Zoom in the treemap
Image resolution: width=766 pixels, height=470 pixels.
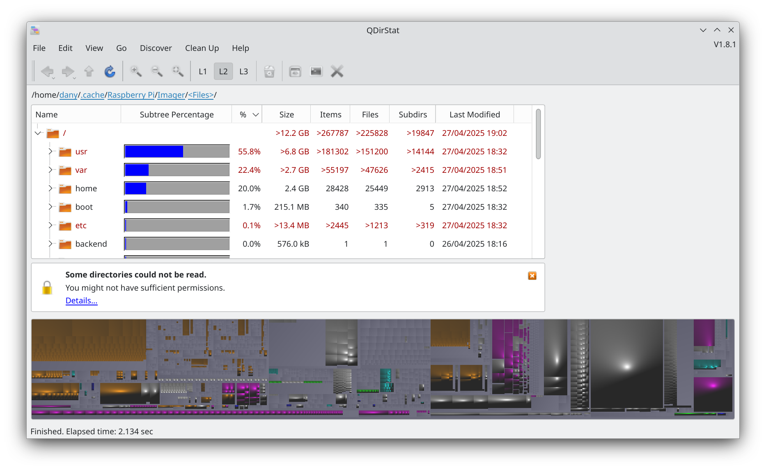[x=135, y=71]
